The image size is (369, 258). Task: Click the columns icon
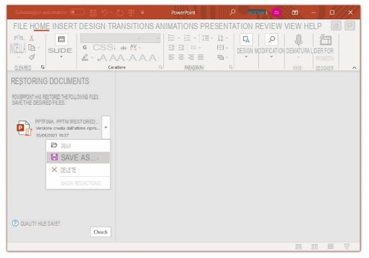[193, 48]
